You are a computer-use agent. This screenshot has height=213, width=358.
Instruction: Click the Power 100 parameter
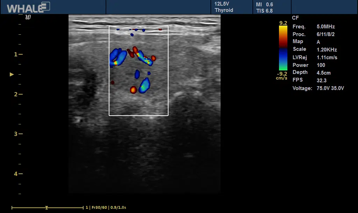[x=309, y=65]
